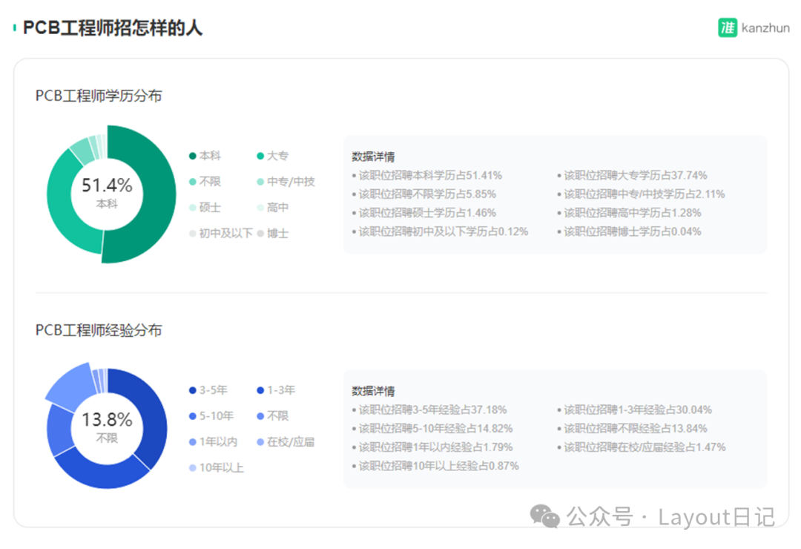Select the PCB工程师经验分布 section title

[100, 330]
